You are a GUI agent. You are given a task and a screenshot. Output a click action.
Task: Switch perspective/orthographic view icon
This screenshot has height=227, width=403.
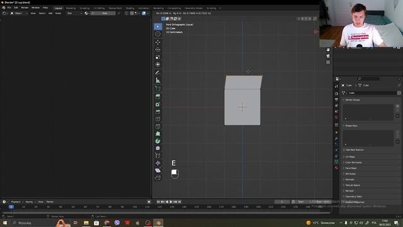pos(328,62)
